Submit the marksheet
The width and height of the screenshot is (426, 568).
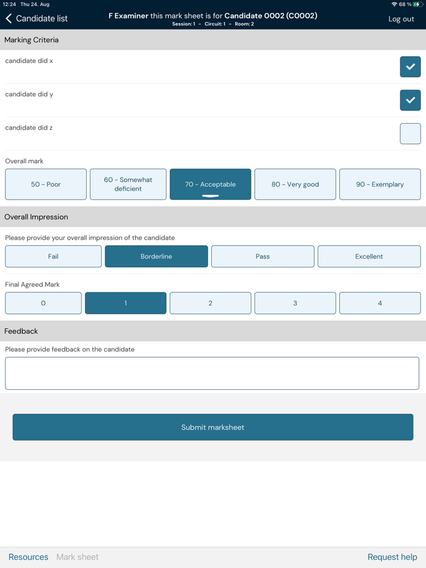[x=213, y=427]
